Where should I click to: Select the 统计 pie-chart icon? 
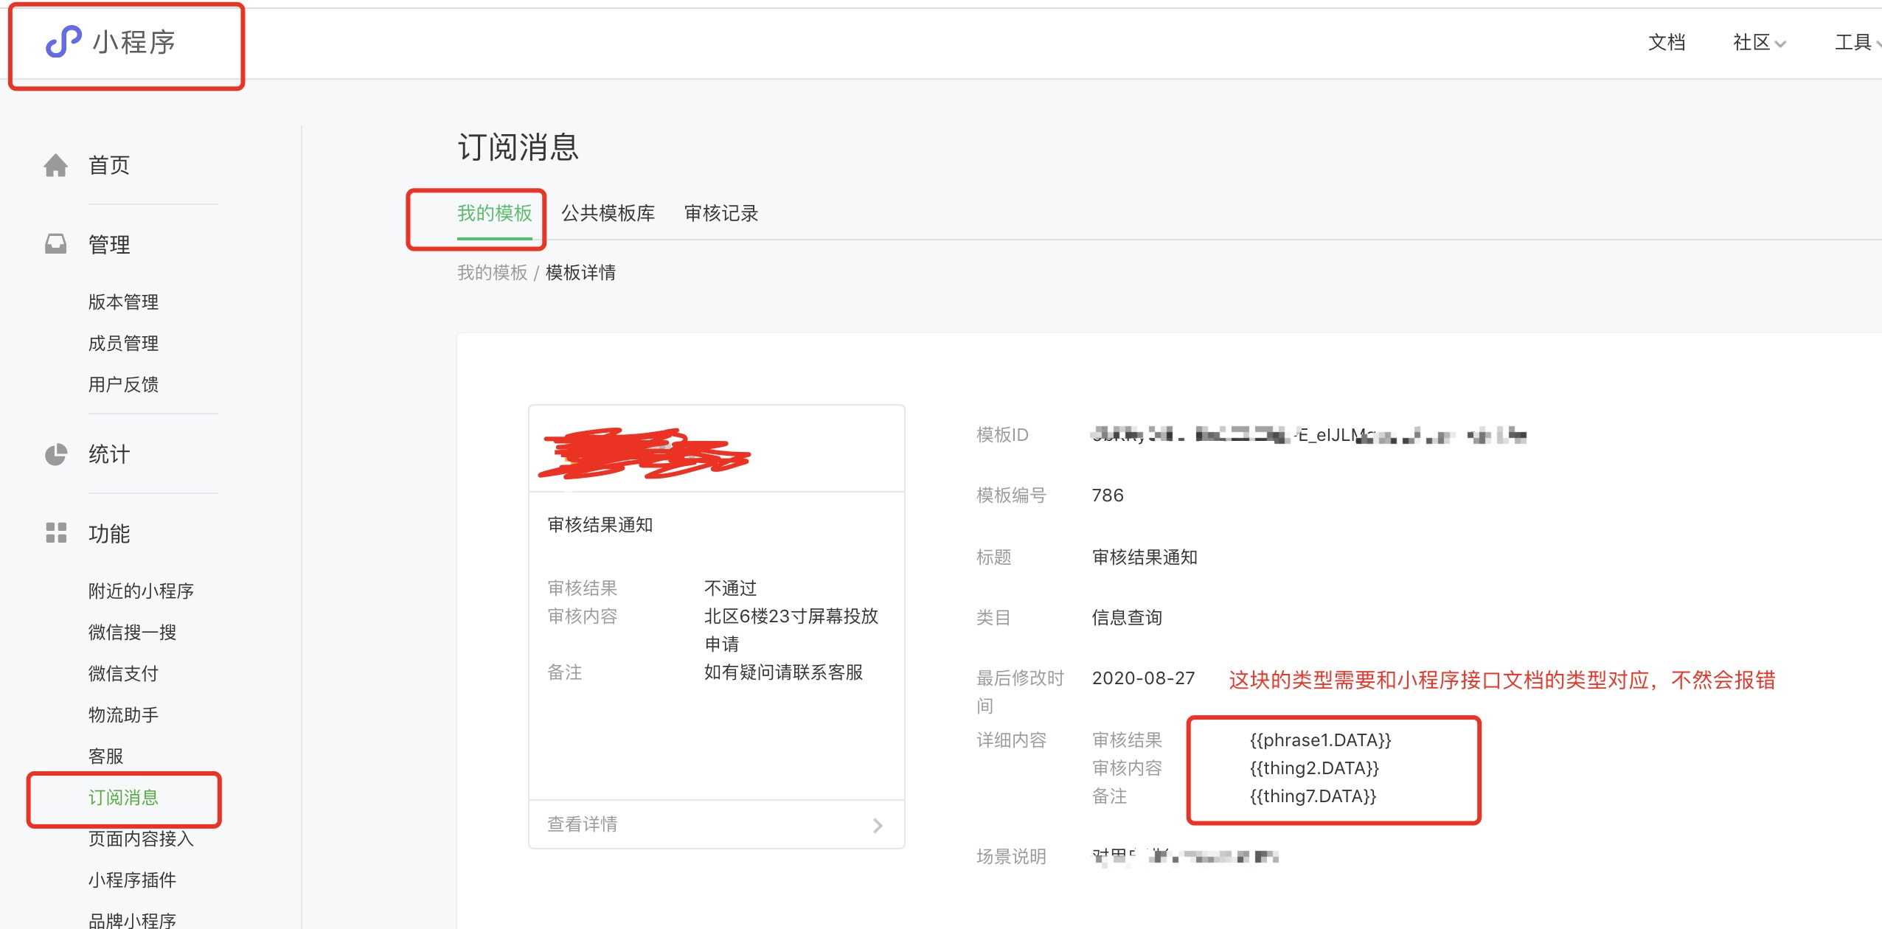[55, 454]
